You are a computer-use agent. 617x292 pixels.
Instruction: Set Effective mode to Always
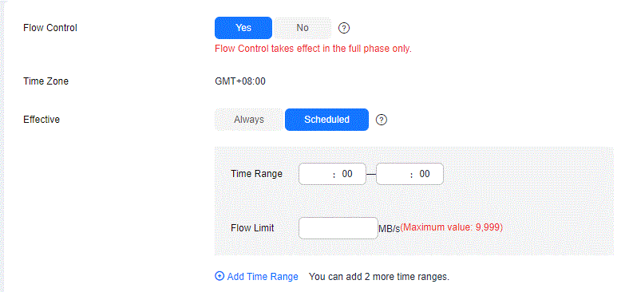[249, 120]
